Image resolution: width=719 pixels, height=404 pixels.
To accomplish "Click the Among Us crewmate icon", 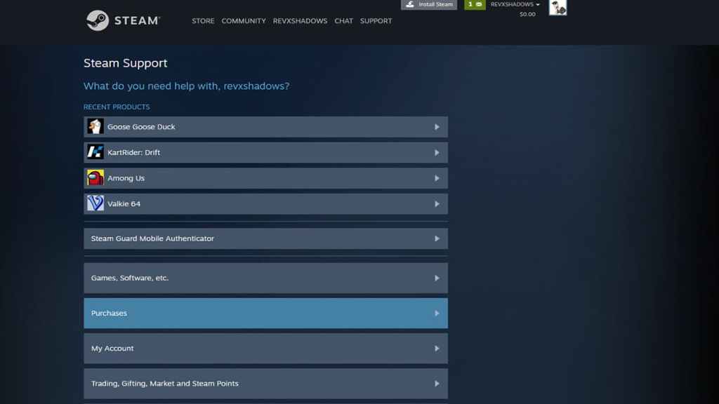I will (95, 178).
